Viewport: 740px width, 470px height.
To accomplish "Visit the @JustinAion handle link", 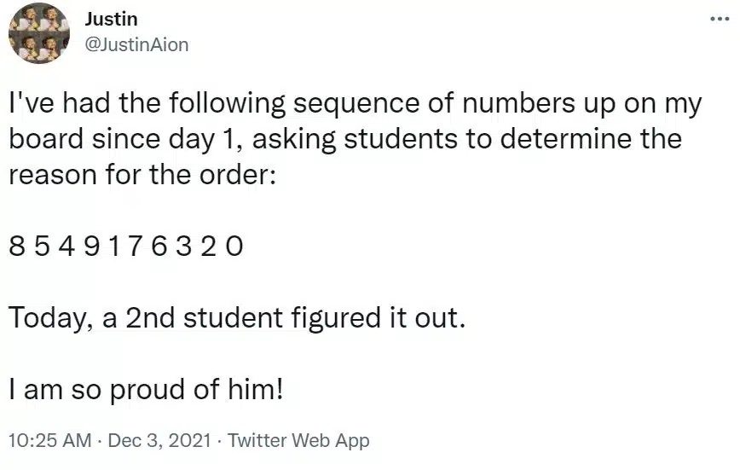I will pyautogui.click(x=137, y=45).
